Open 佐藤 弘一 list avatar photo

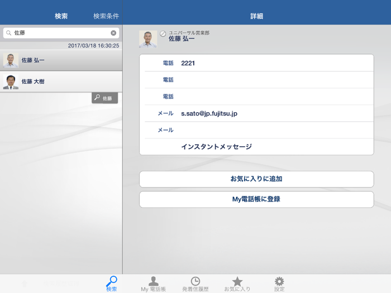click(11, 60)
